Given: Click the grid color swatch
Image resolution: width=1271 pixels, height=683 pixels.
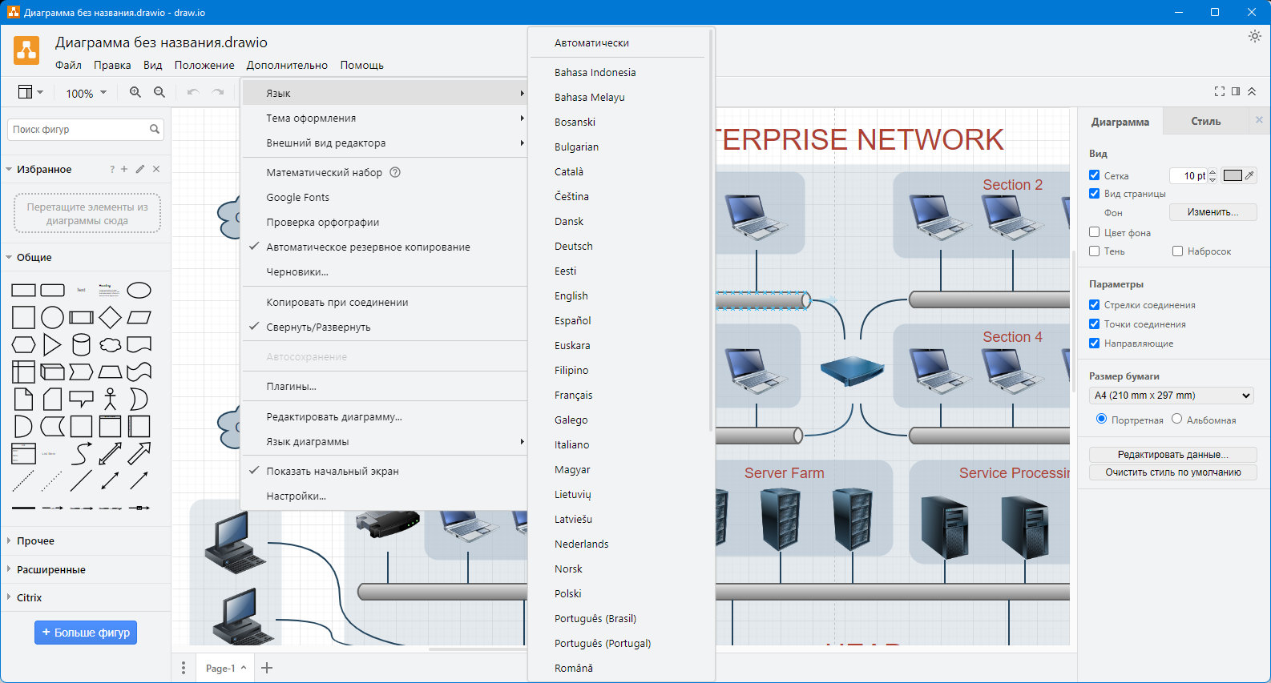Looking at the screenshot, I should click(x=1233, y=175).
